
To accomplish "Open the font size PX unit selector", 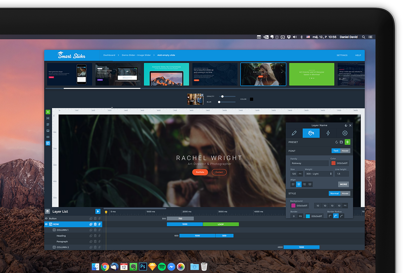I will point(300,174).
